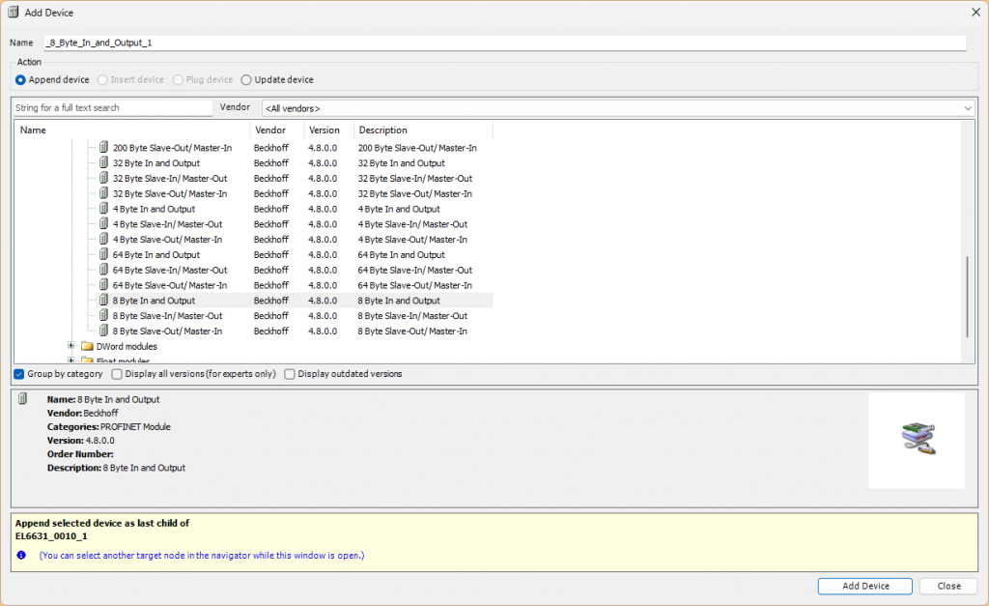Click the module icon next to details Name

coord(23,399)
